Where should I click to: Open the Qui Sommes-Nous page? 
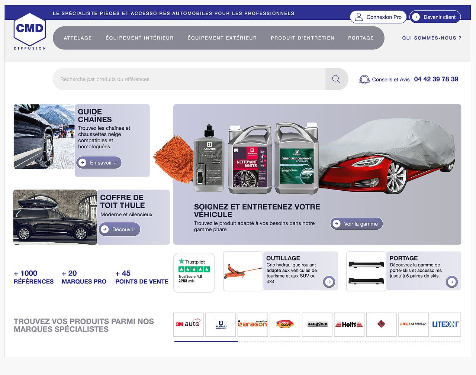coord(431,38)
